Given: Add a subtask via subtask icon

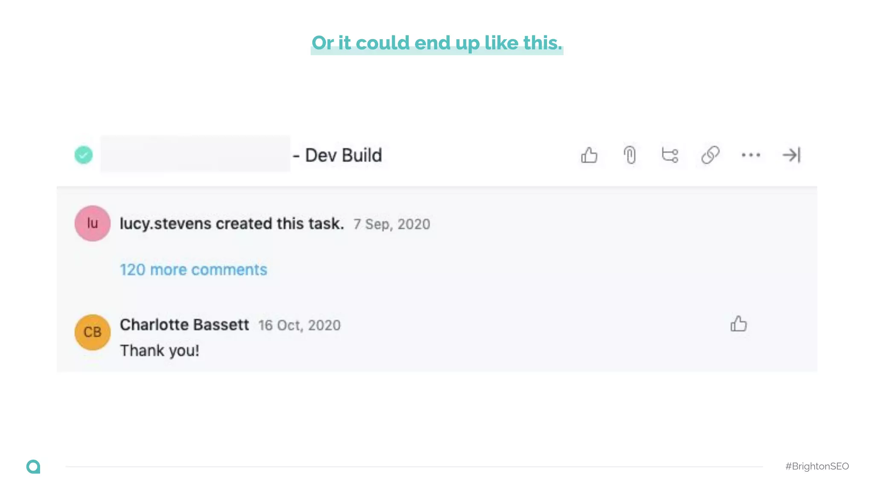Looking at the screenshot, I should click(x=670, y=155).
